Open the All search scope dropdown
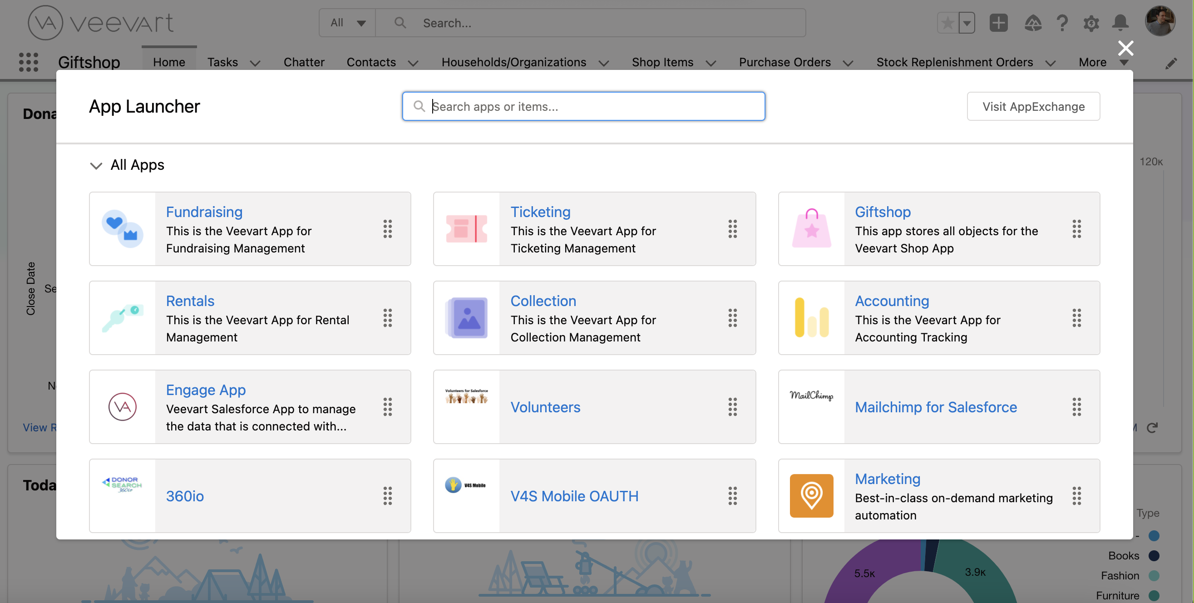This screenshot has width=1194, height=603. pos(348,23)
